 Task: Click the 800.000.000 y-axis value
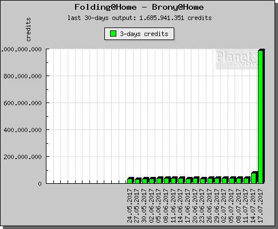[x=22, y=76]
